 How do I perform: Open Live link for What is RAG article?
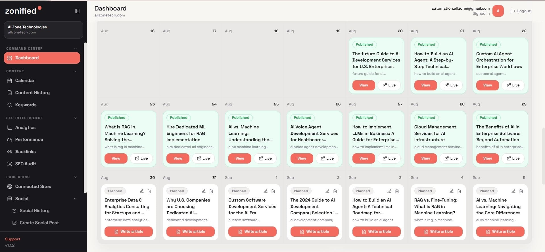(x=141, y=158)
